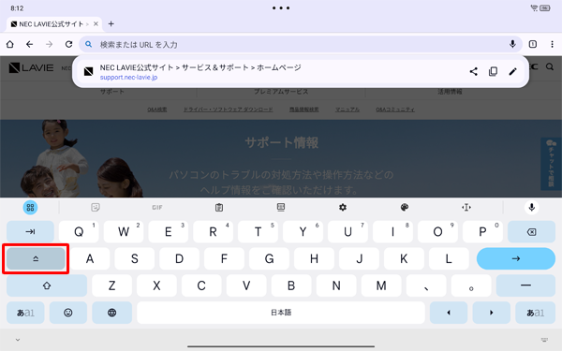Tap the G key
The width and height of the screenshot is (562, 351).
click(x=269, y=258)
